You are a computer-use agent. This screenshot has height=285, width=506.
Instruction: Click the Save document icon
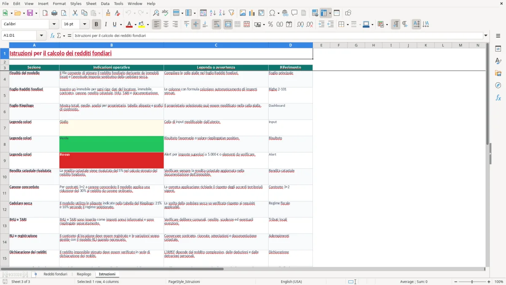tap(30, 13)
